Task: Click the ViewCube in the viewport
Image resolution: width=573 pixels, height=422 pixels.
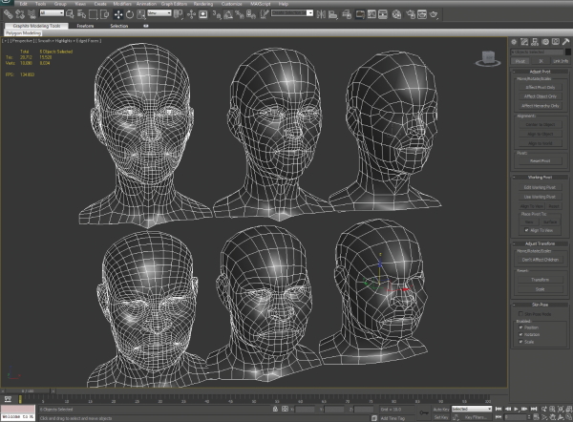Action: (488, 58)
